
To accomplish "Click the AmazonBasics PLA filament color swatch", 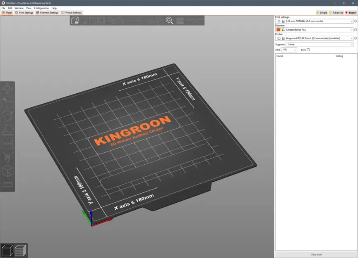I will [279, 29].
